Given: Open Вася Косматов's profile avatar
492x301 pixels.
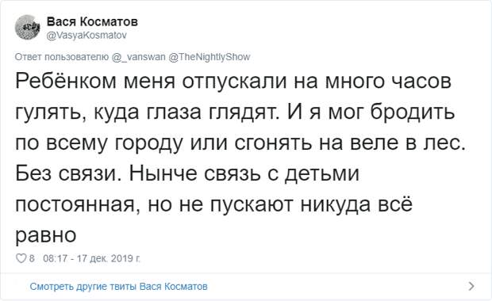Looking at the screenshot, I should coord(28,27).
